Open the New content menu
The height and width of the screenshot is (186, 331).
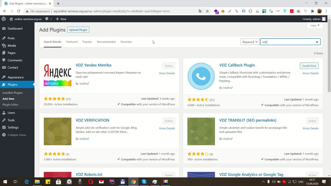[x=61, y=19]
